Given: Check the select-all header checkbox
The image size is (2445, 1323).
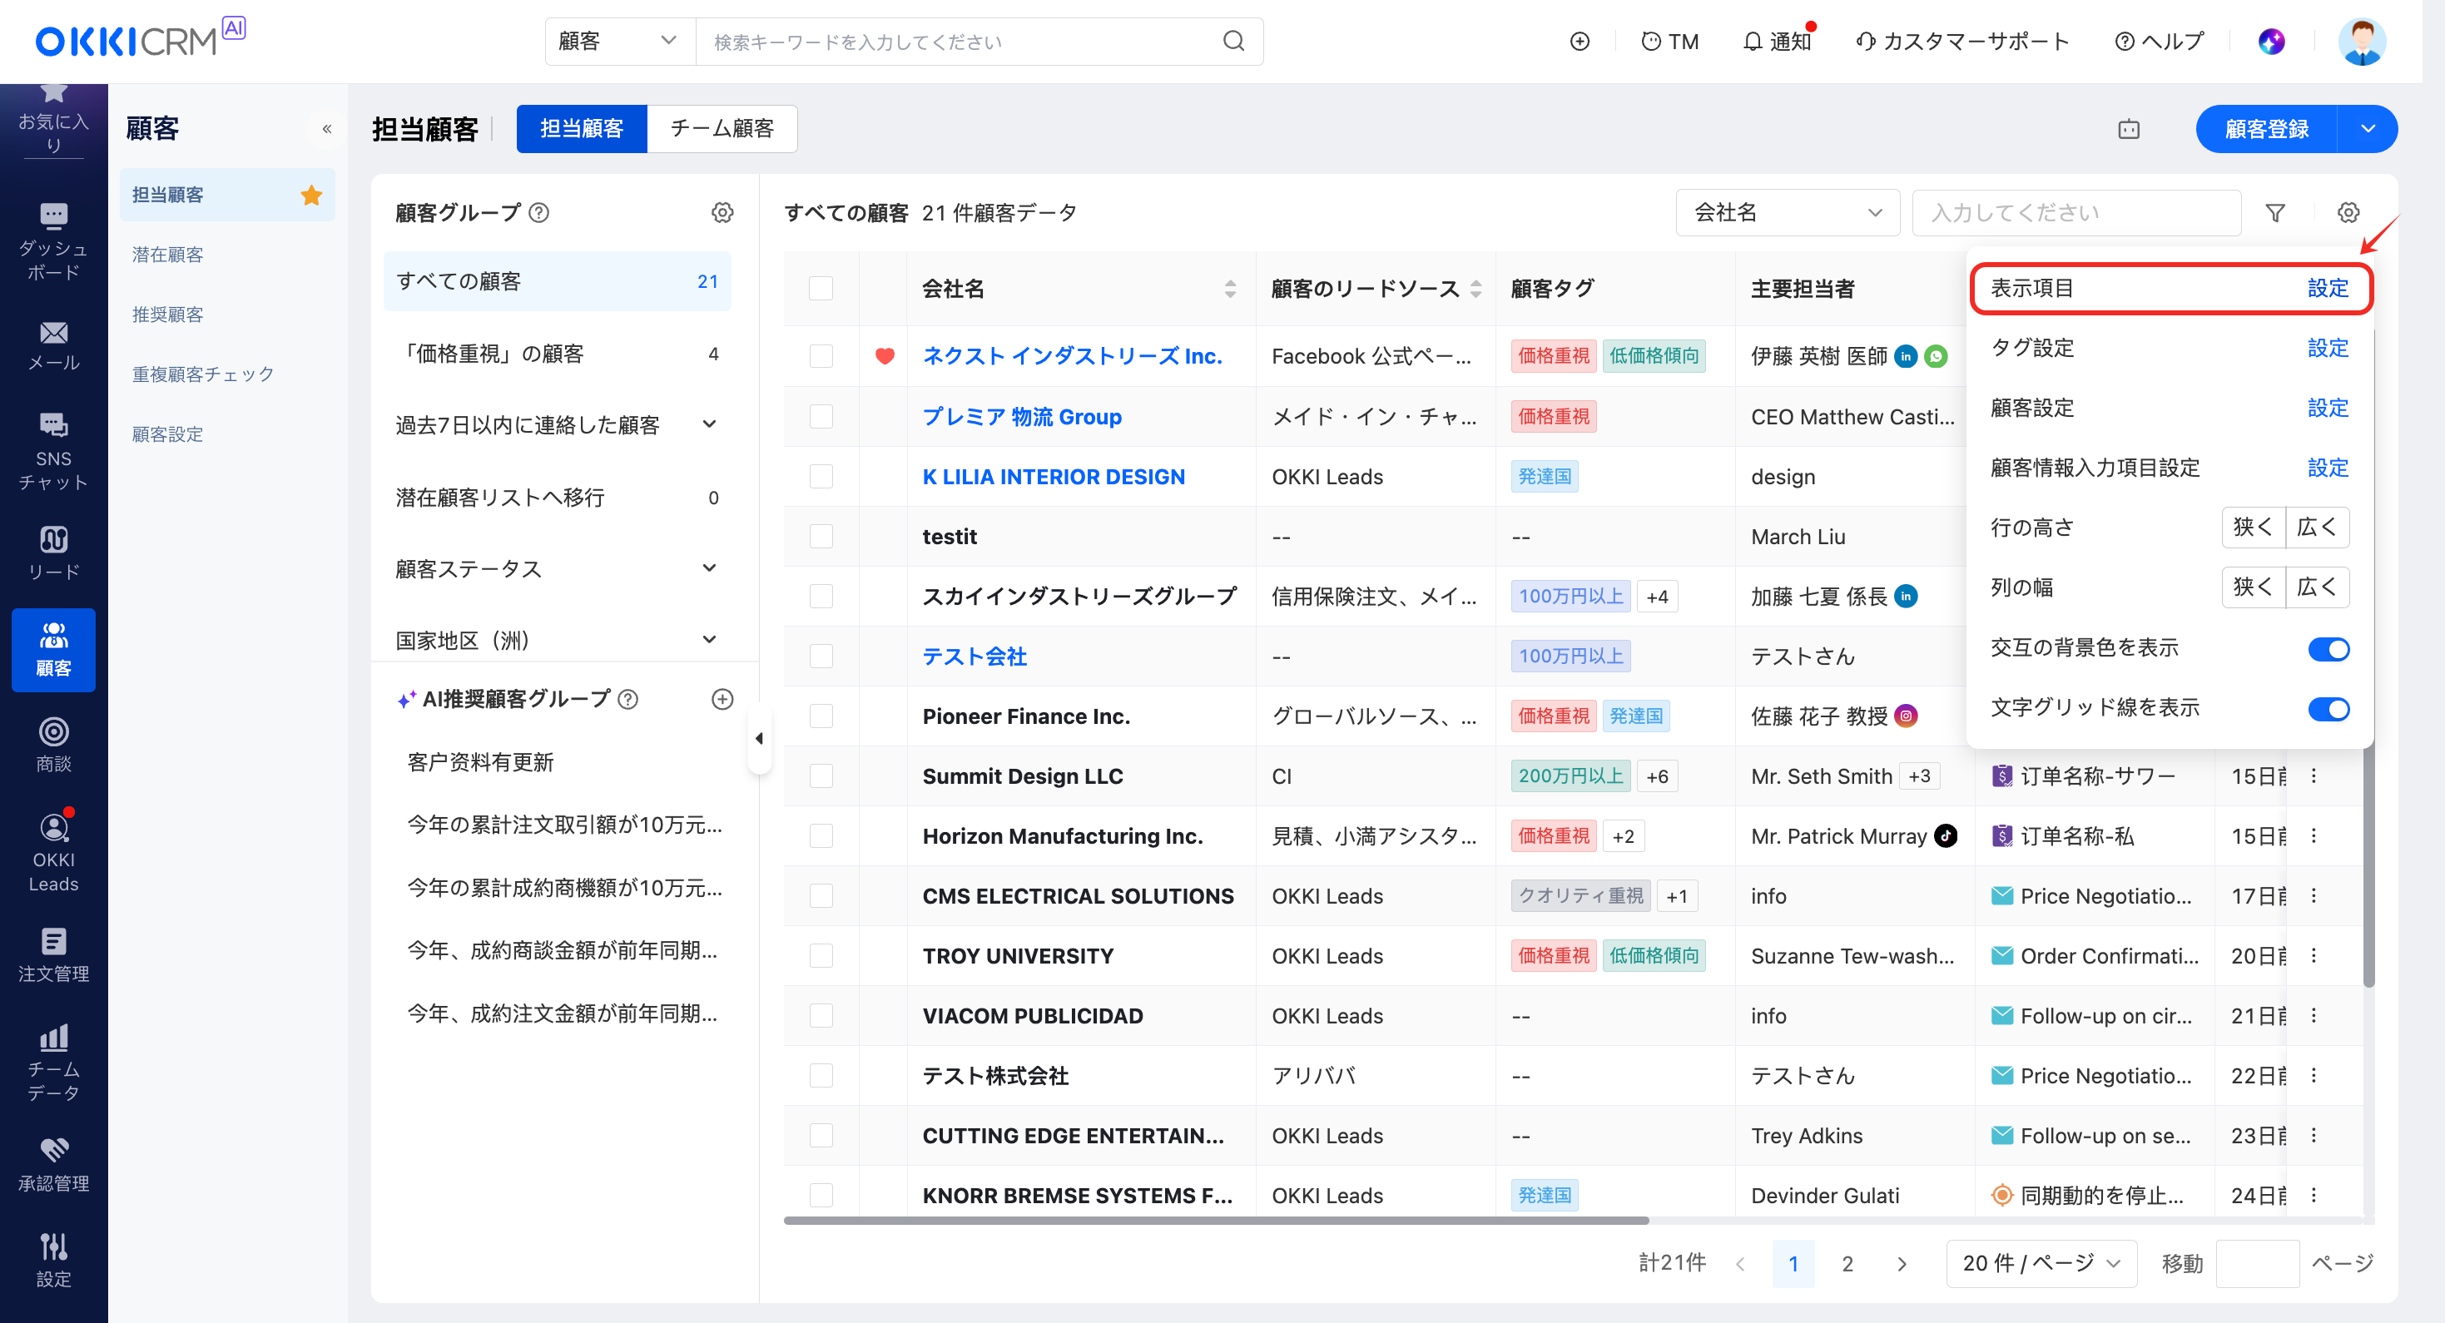Looking at the screenshot, I should click(821, 289).
